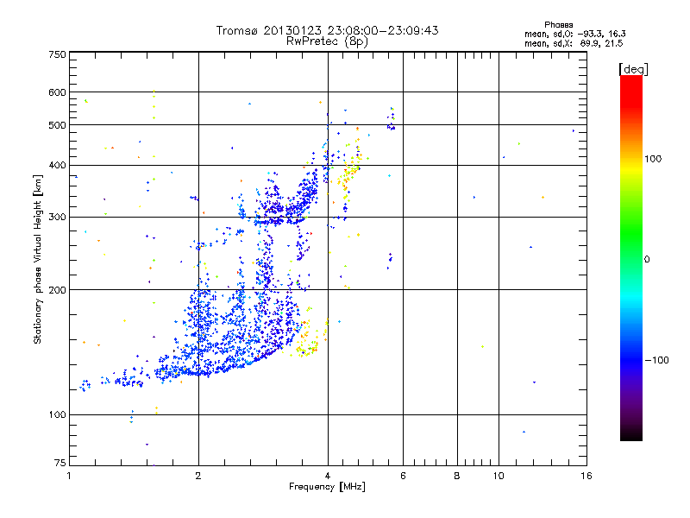Select the 'mean, sd,X: 89.9, 21.5' line
Viewport: 690px width, 518px height.
[574, 43]
